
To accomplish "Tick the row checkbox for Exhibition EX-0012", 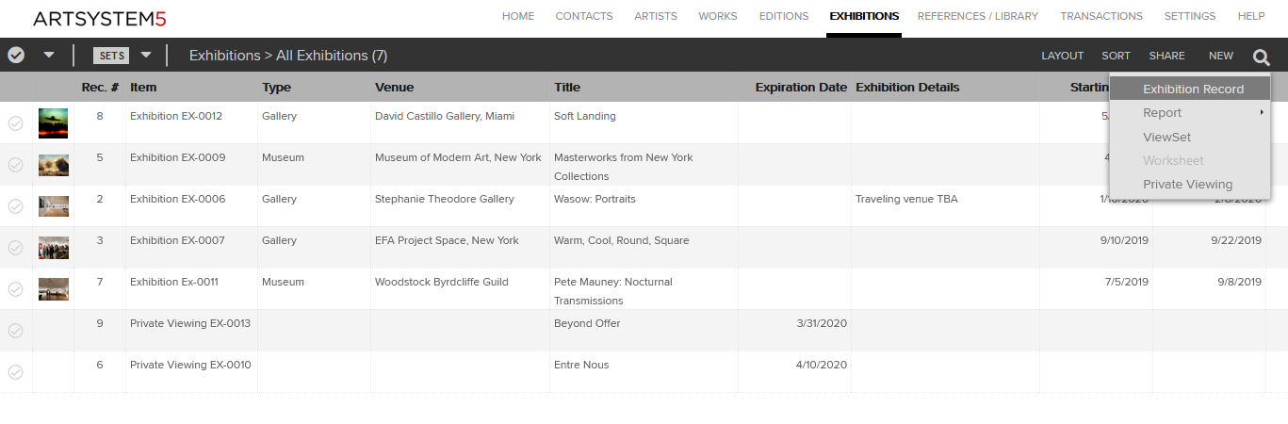I will click(x=15, y=123).
